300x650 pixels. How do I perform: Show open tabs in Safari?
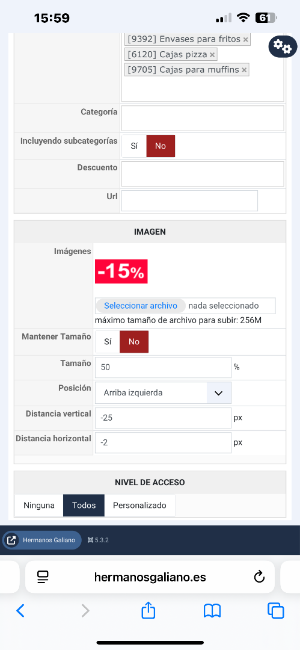tap(275, 610)
